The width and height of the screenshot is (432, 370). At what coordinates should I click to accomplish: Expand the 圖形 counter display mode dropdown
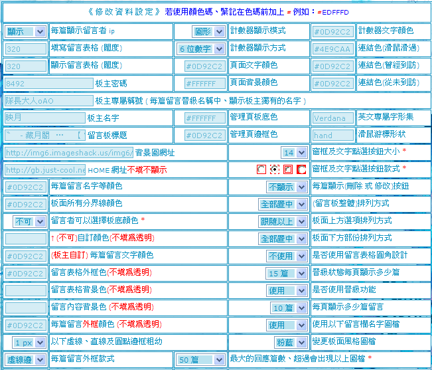click(208, 31)
